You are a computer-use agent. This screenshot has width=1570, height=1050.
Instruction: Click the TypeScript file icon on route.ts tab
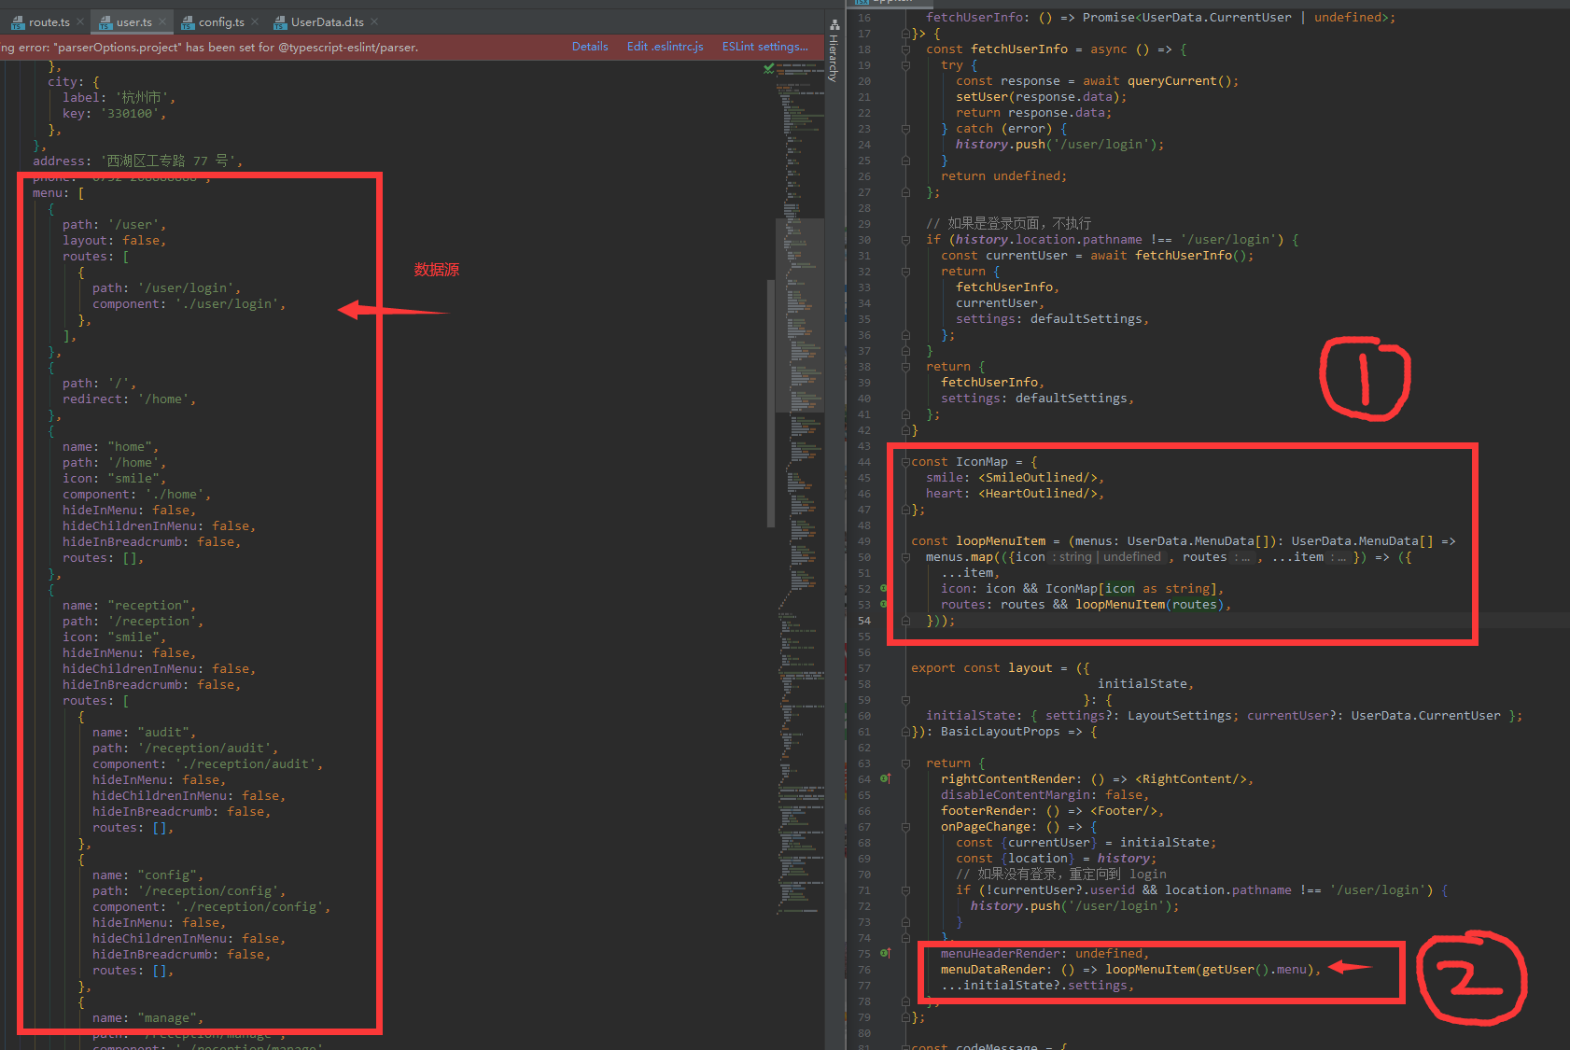pyautogui.click(x=18, y=22)
